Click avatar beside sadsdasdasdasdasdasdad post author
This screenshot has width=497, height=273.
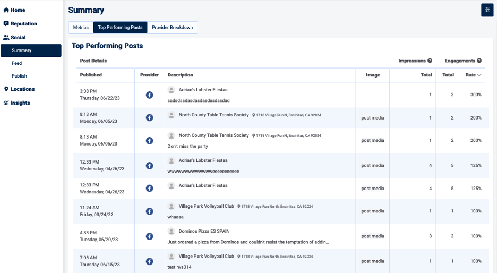172,90
